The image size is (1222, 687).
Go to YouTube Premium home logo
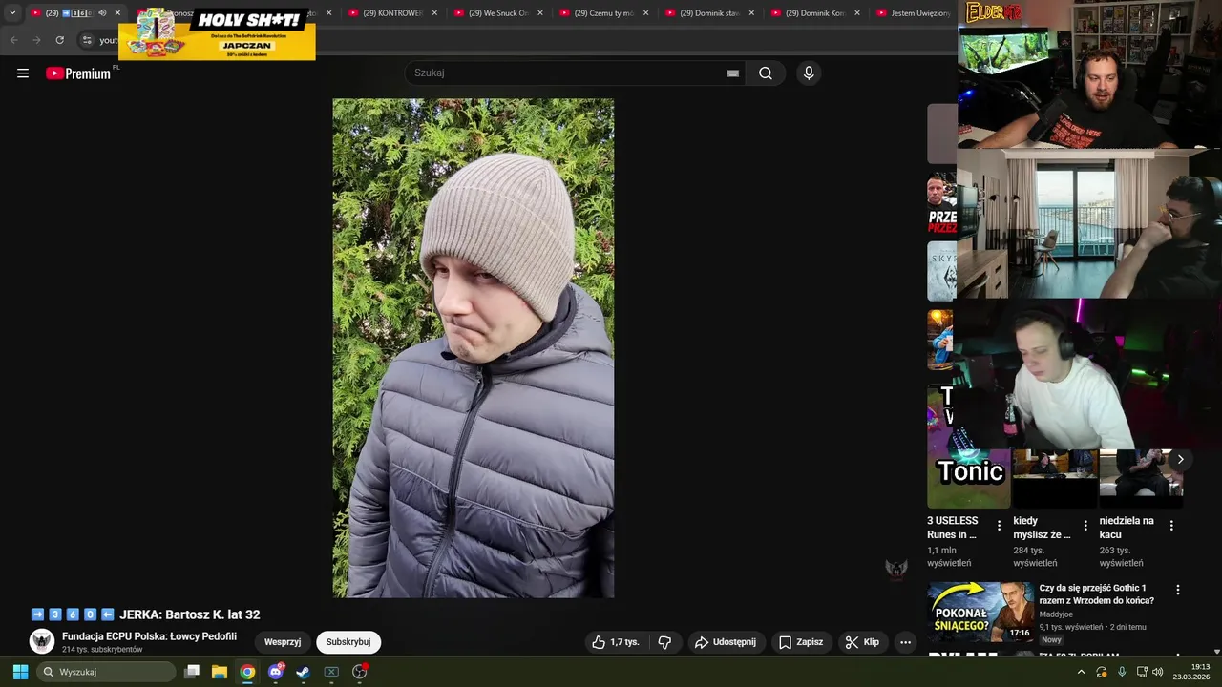(78, 73)
